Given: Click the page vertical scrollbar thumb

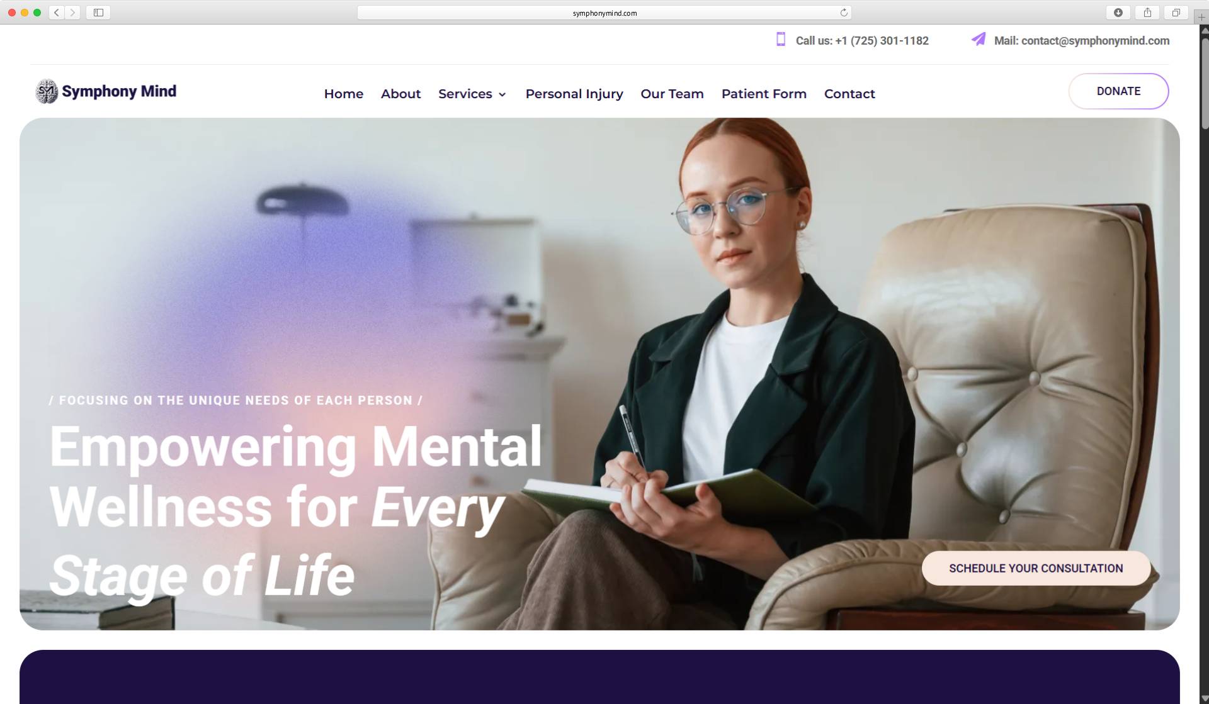Looking at the screenshot, I should point(1204,82).
